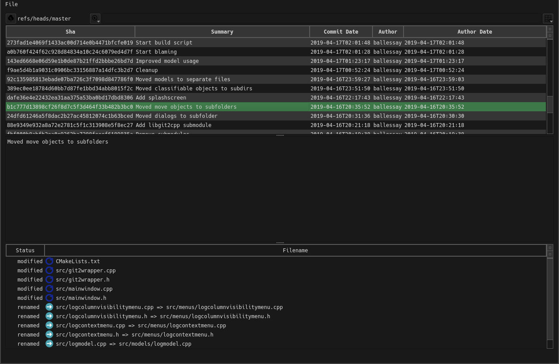This screenshot has height=364, width=559.
Task: Select 'Moved models to separate files' commit
Action: point(276,79)
